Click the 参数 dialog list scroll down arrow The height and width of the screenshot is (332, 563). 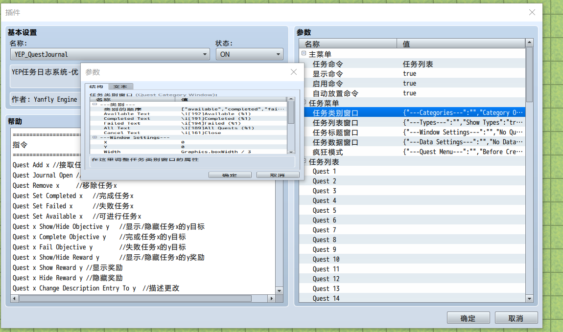(x=291, y=152)
